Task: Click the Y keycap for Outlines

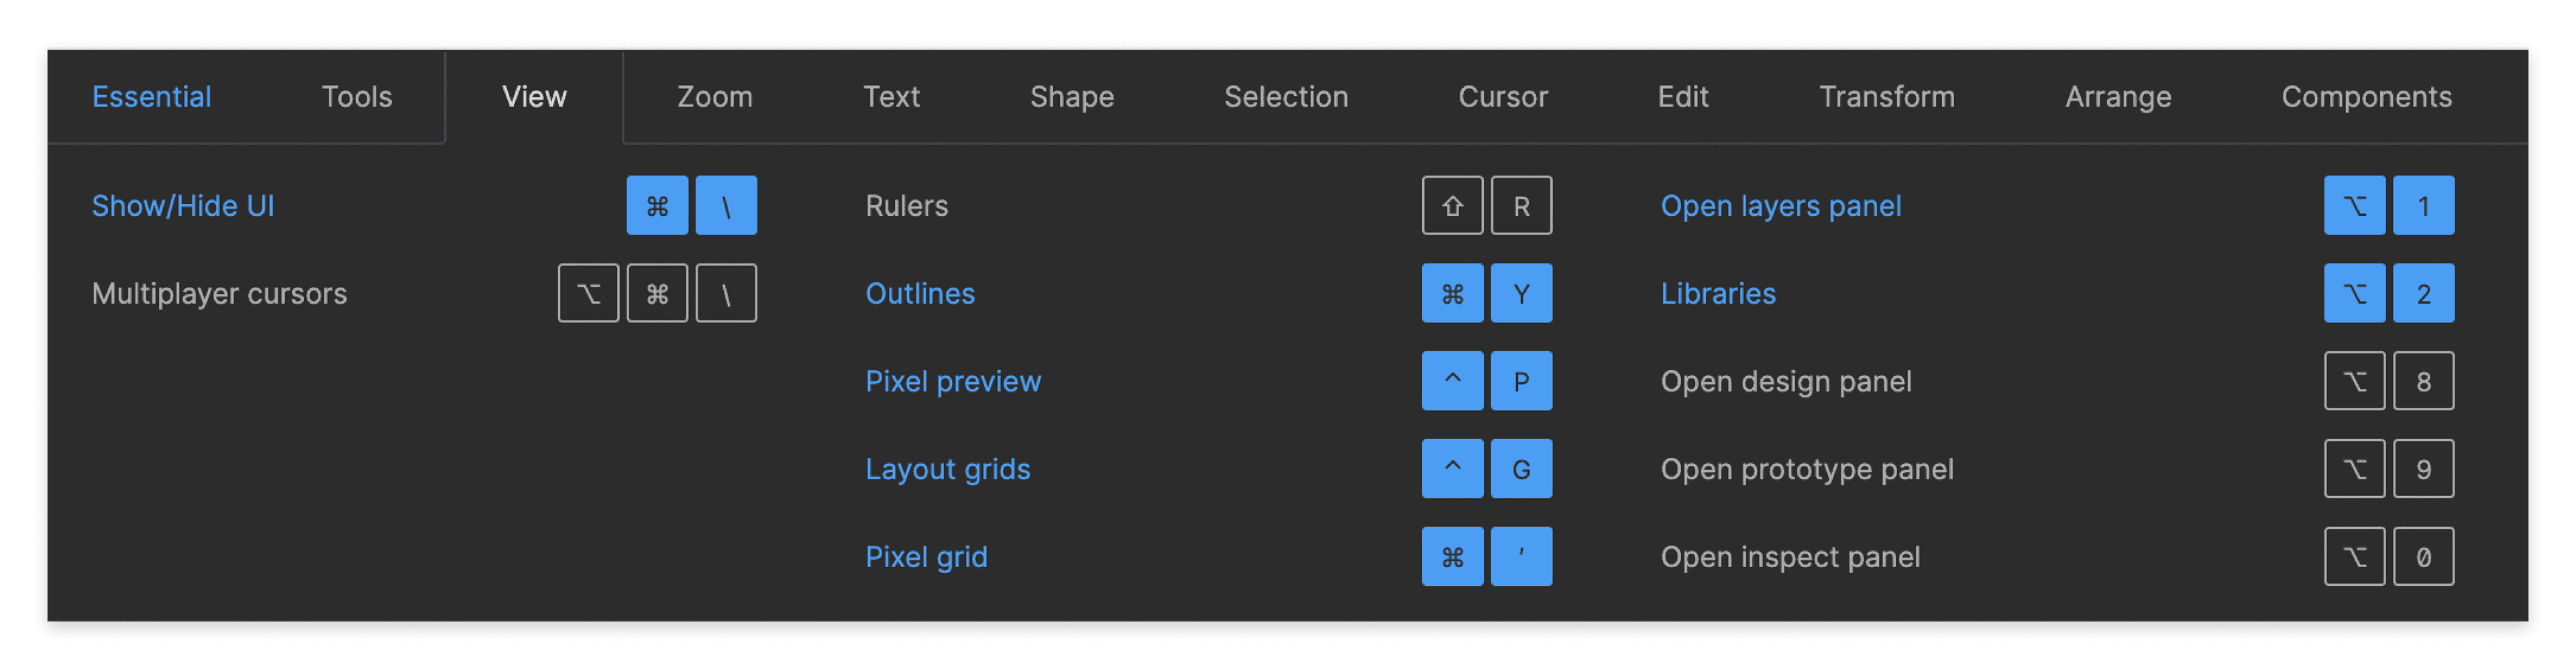Action: 1521,293
